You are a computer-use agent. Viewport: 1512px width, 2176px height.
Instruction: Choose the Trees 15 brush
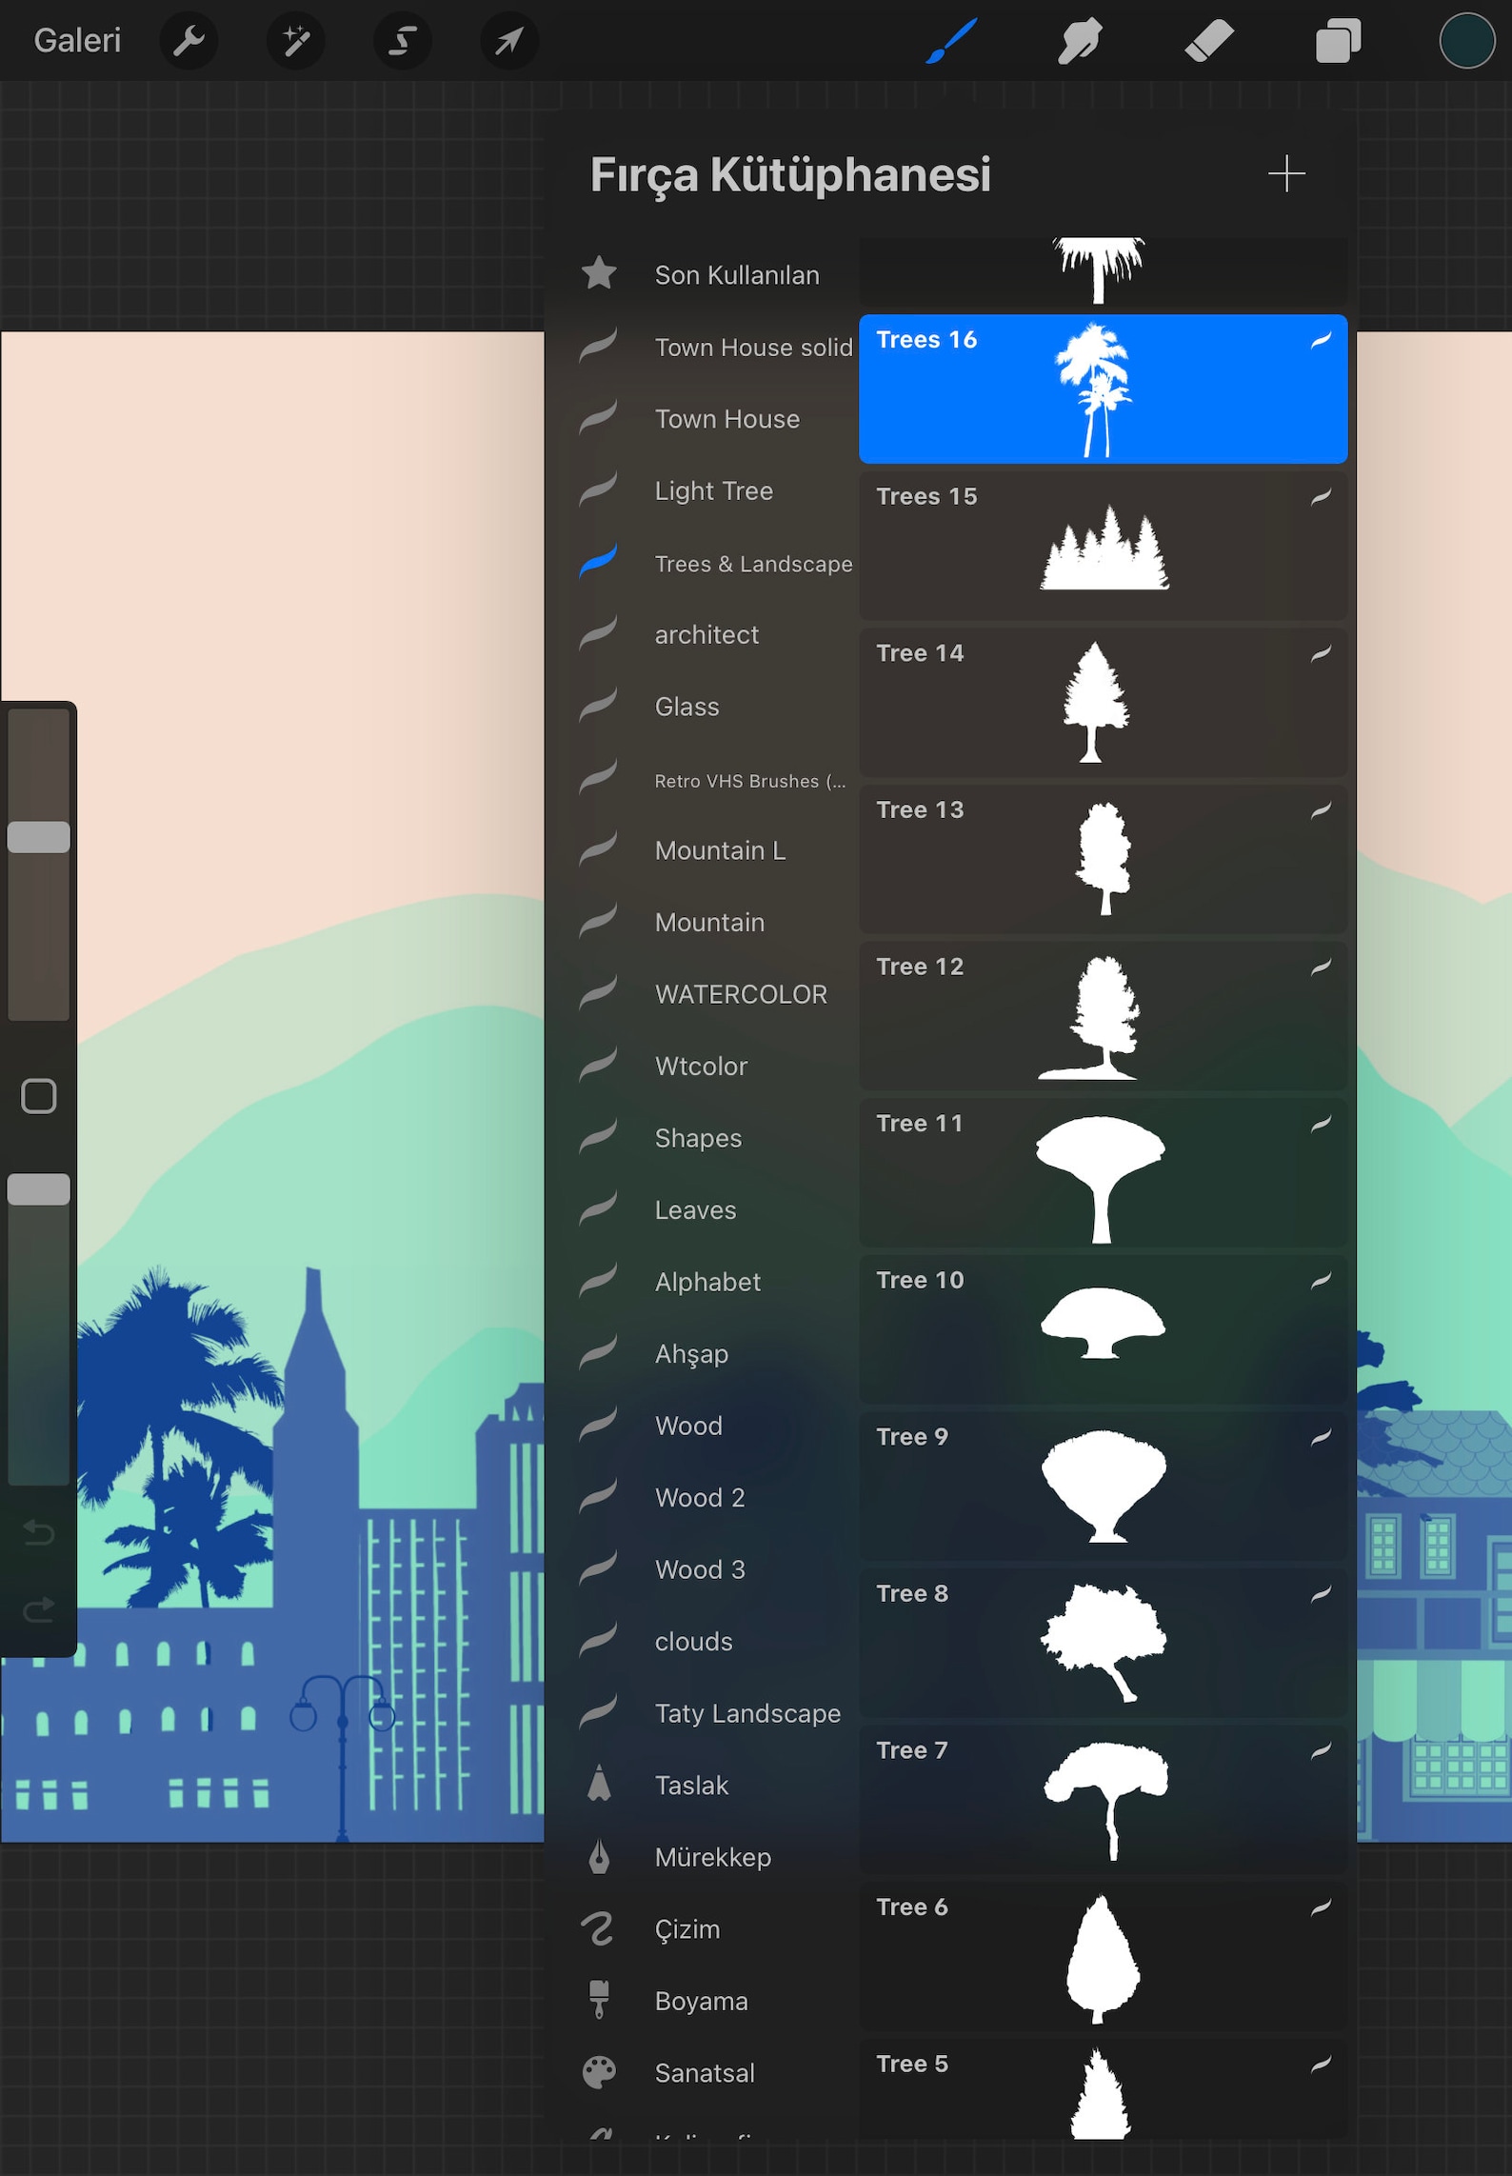(1103, 546)
